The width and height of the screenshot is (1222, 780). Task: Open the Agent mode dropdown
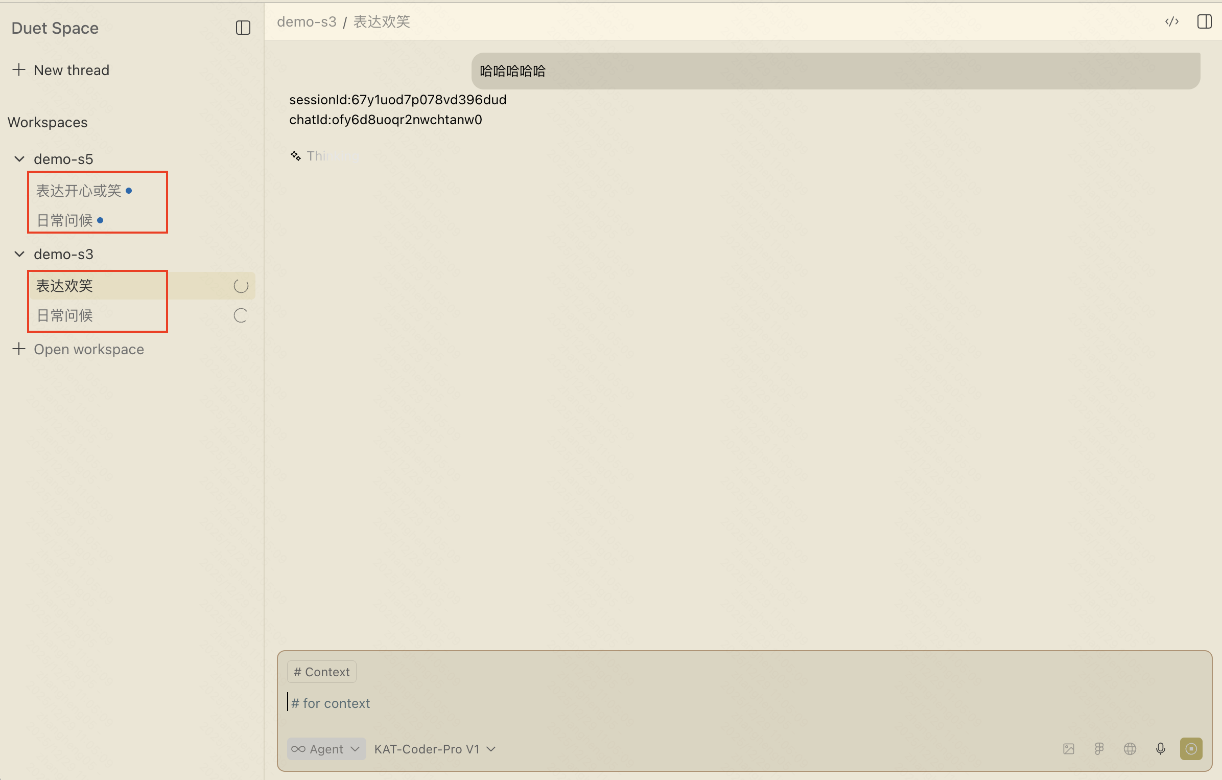pos(326,749)
